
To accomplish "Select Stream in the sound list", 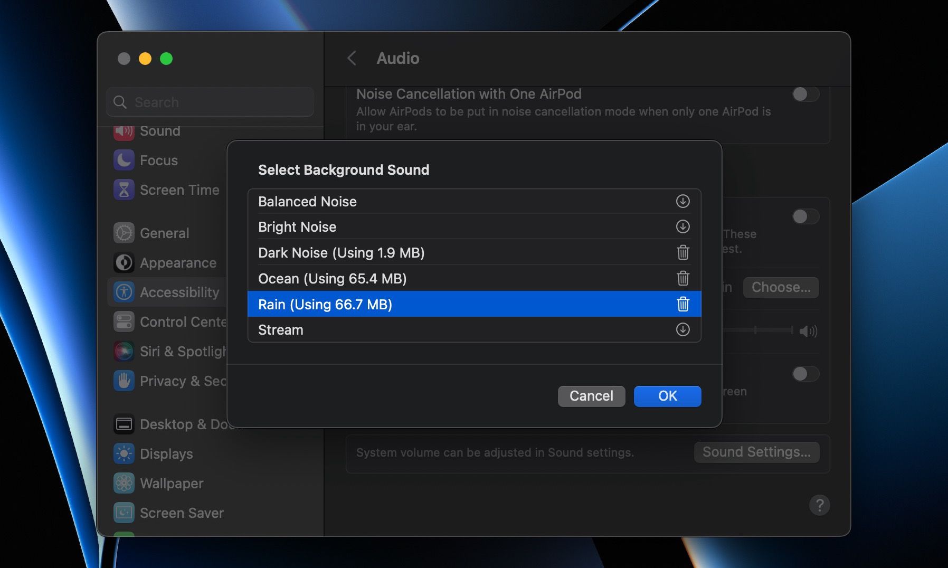I will pos(281,330).
